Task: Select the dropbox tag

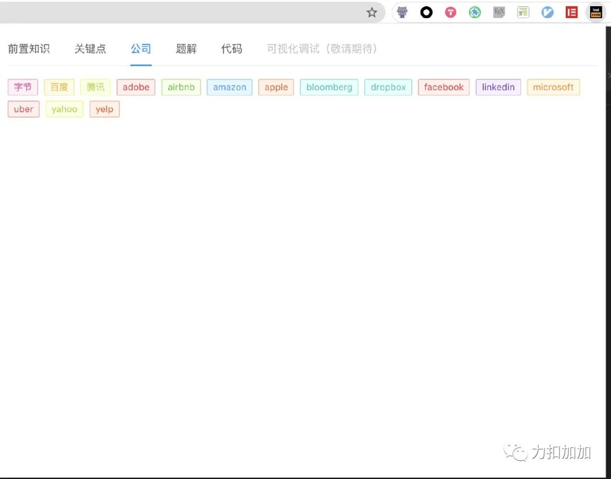Action: click(388, 87)
